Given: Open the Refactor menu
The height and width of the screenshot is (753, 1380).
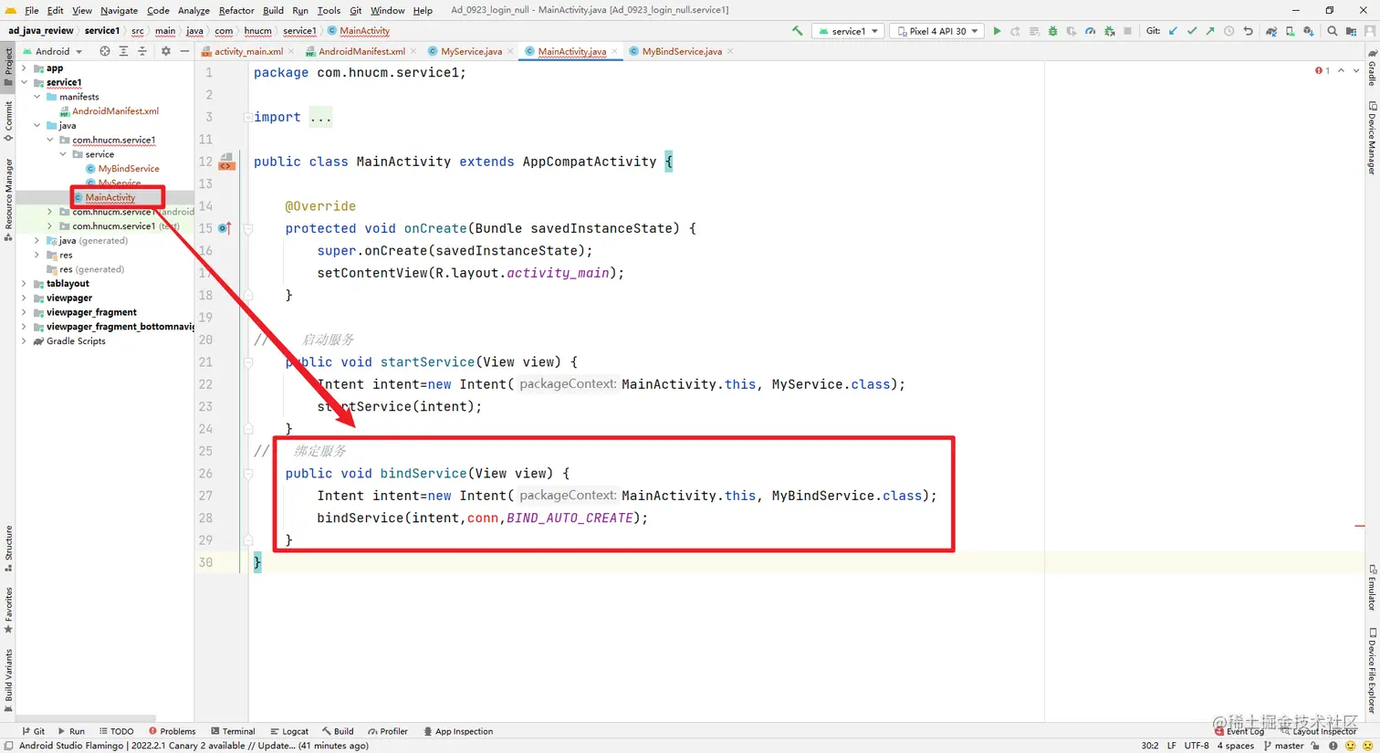Looking at the screenshot, I should 236,10.
